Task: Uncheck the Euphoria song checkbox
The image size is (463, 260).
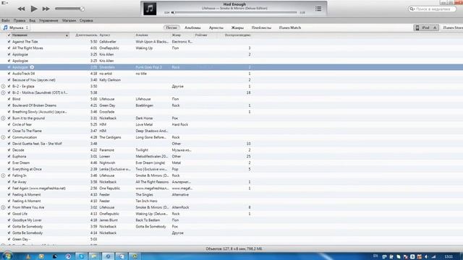Action: (x=9, y=157)
